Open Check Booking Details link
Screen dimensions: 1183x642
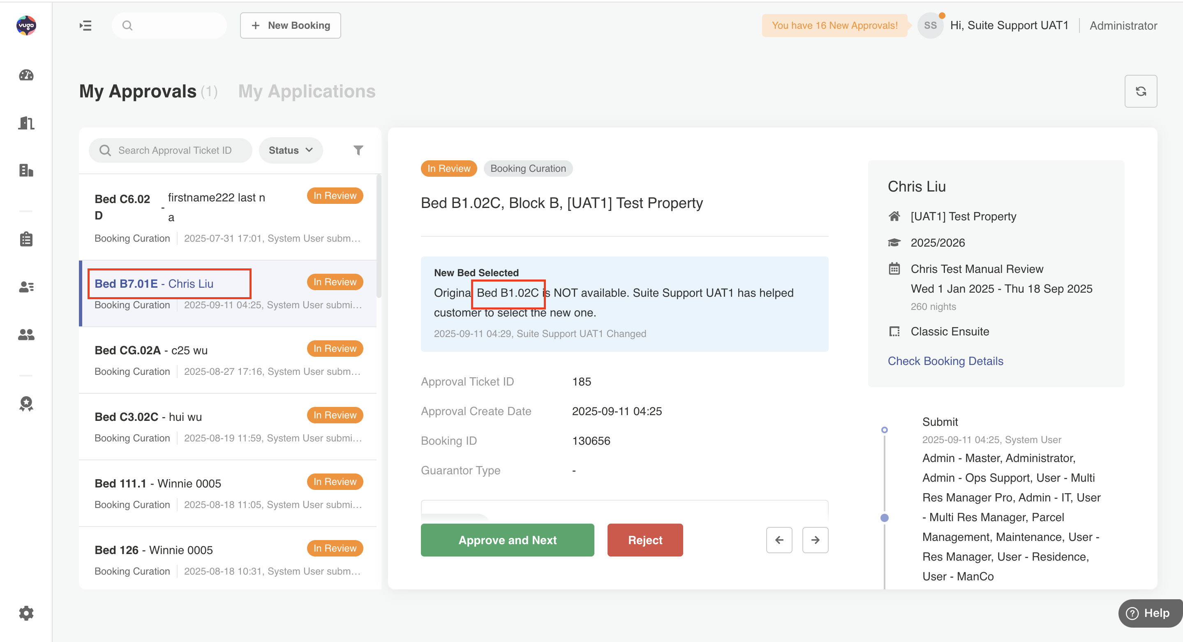coord(945,361)
